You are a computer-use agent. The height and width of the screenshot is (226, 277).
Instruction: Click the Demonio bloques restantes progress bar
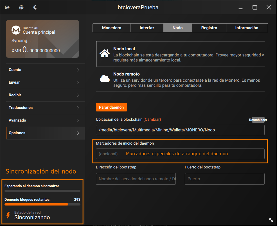coord(42,204)
